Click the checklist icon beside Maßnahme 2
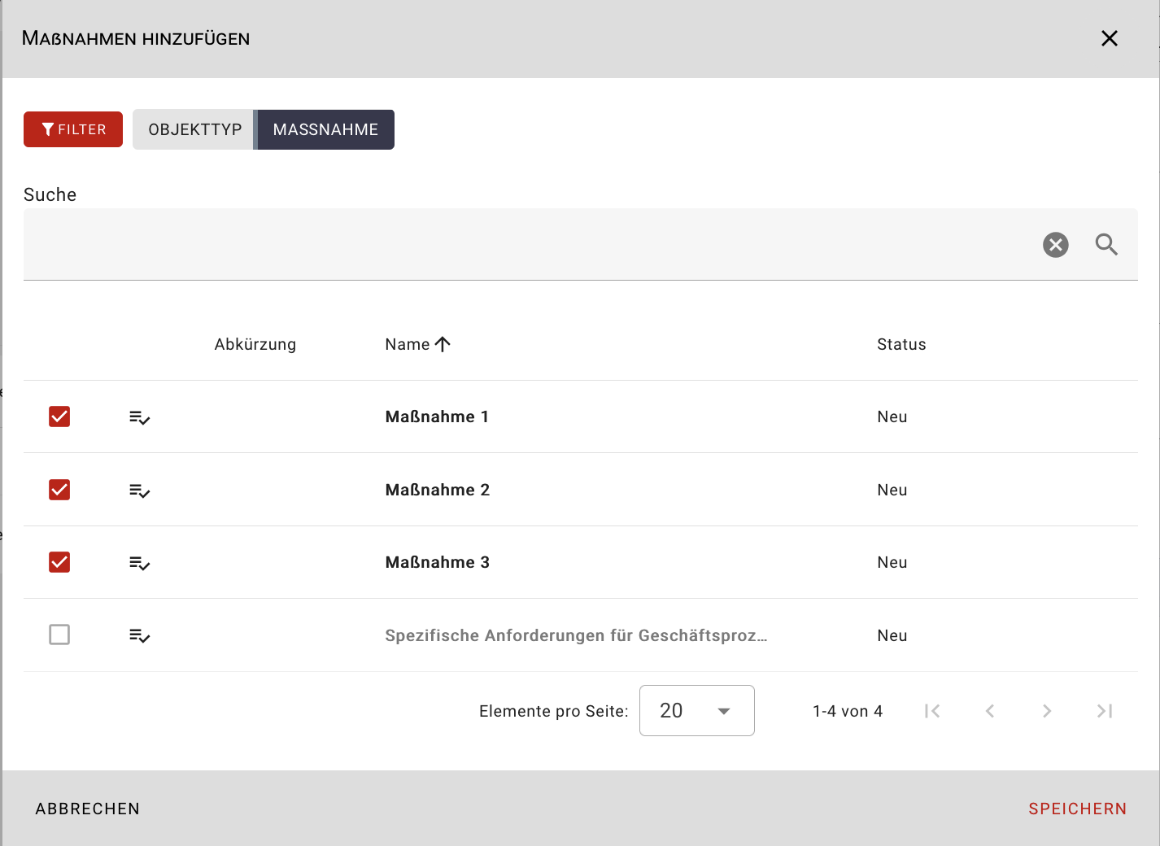Image resolution: width=1160 pixels, height=846 pixels. tap(139, 491)
